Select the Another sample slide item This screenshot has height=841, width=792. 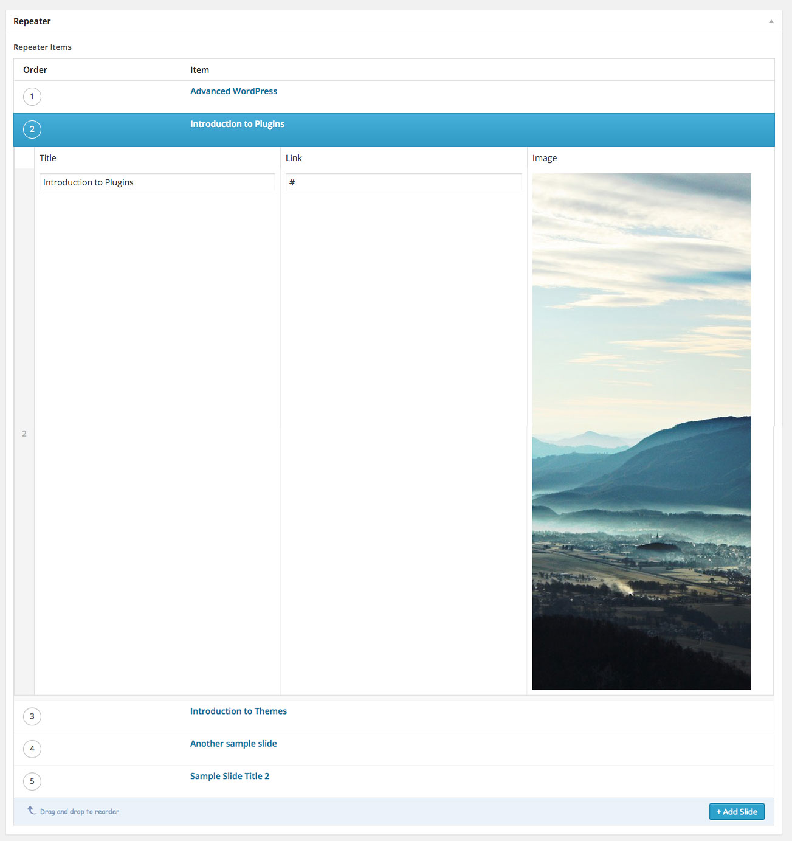233,743
